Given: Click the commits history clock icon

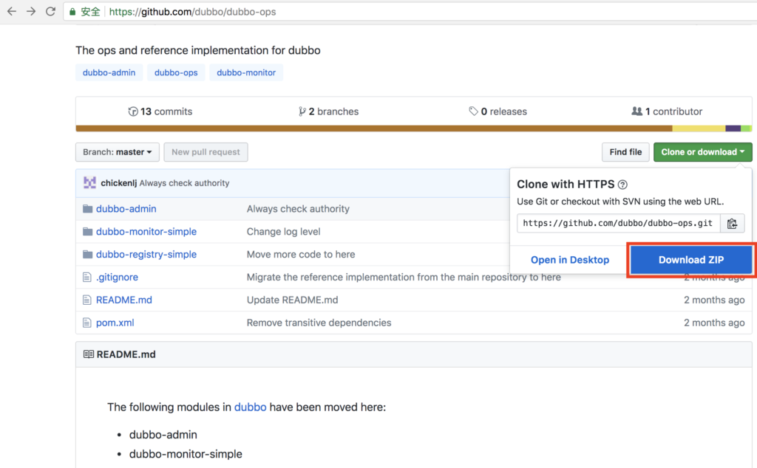Looking at the screenshot, I should (x=133, y=111).
